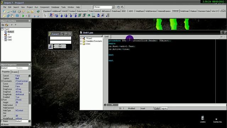Click the editor horizontal scrollbar thumb
The height and width of the screenshot is (128, 227).
[112, 105]
